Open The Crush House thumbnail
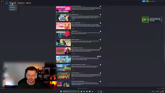This screenshot has width=165, height=93. [63, 26]
